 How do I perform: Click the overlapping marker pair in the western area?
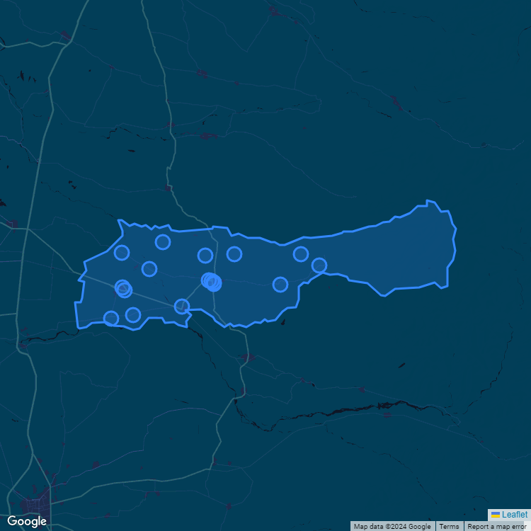click(x=123, y=289)
